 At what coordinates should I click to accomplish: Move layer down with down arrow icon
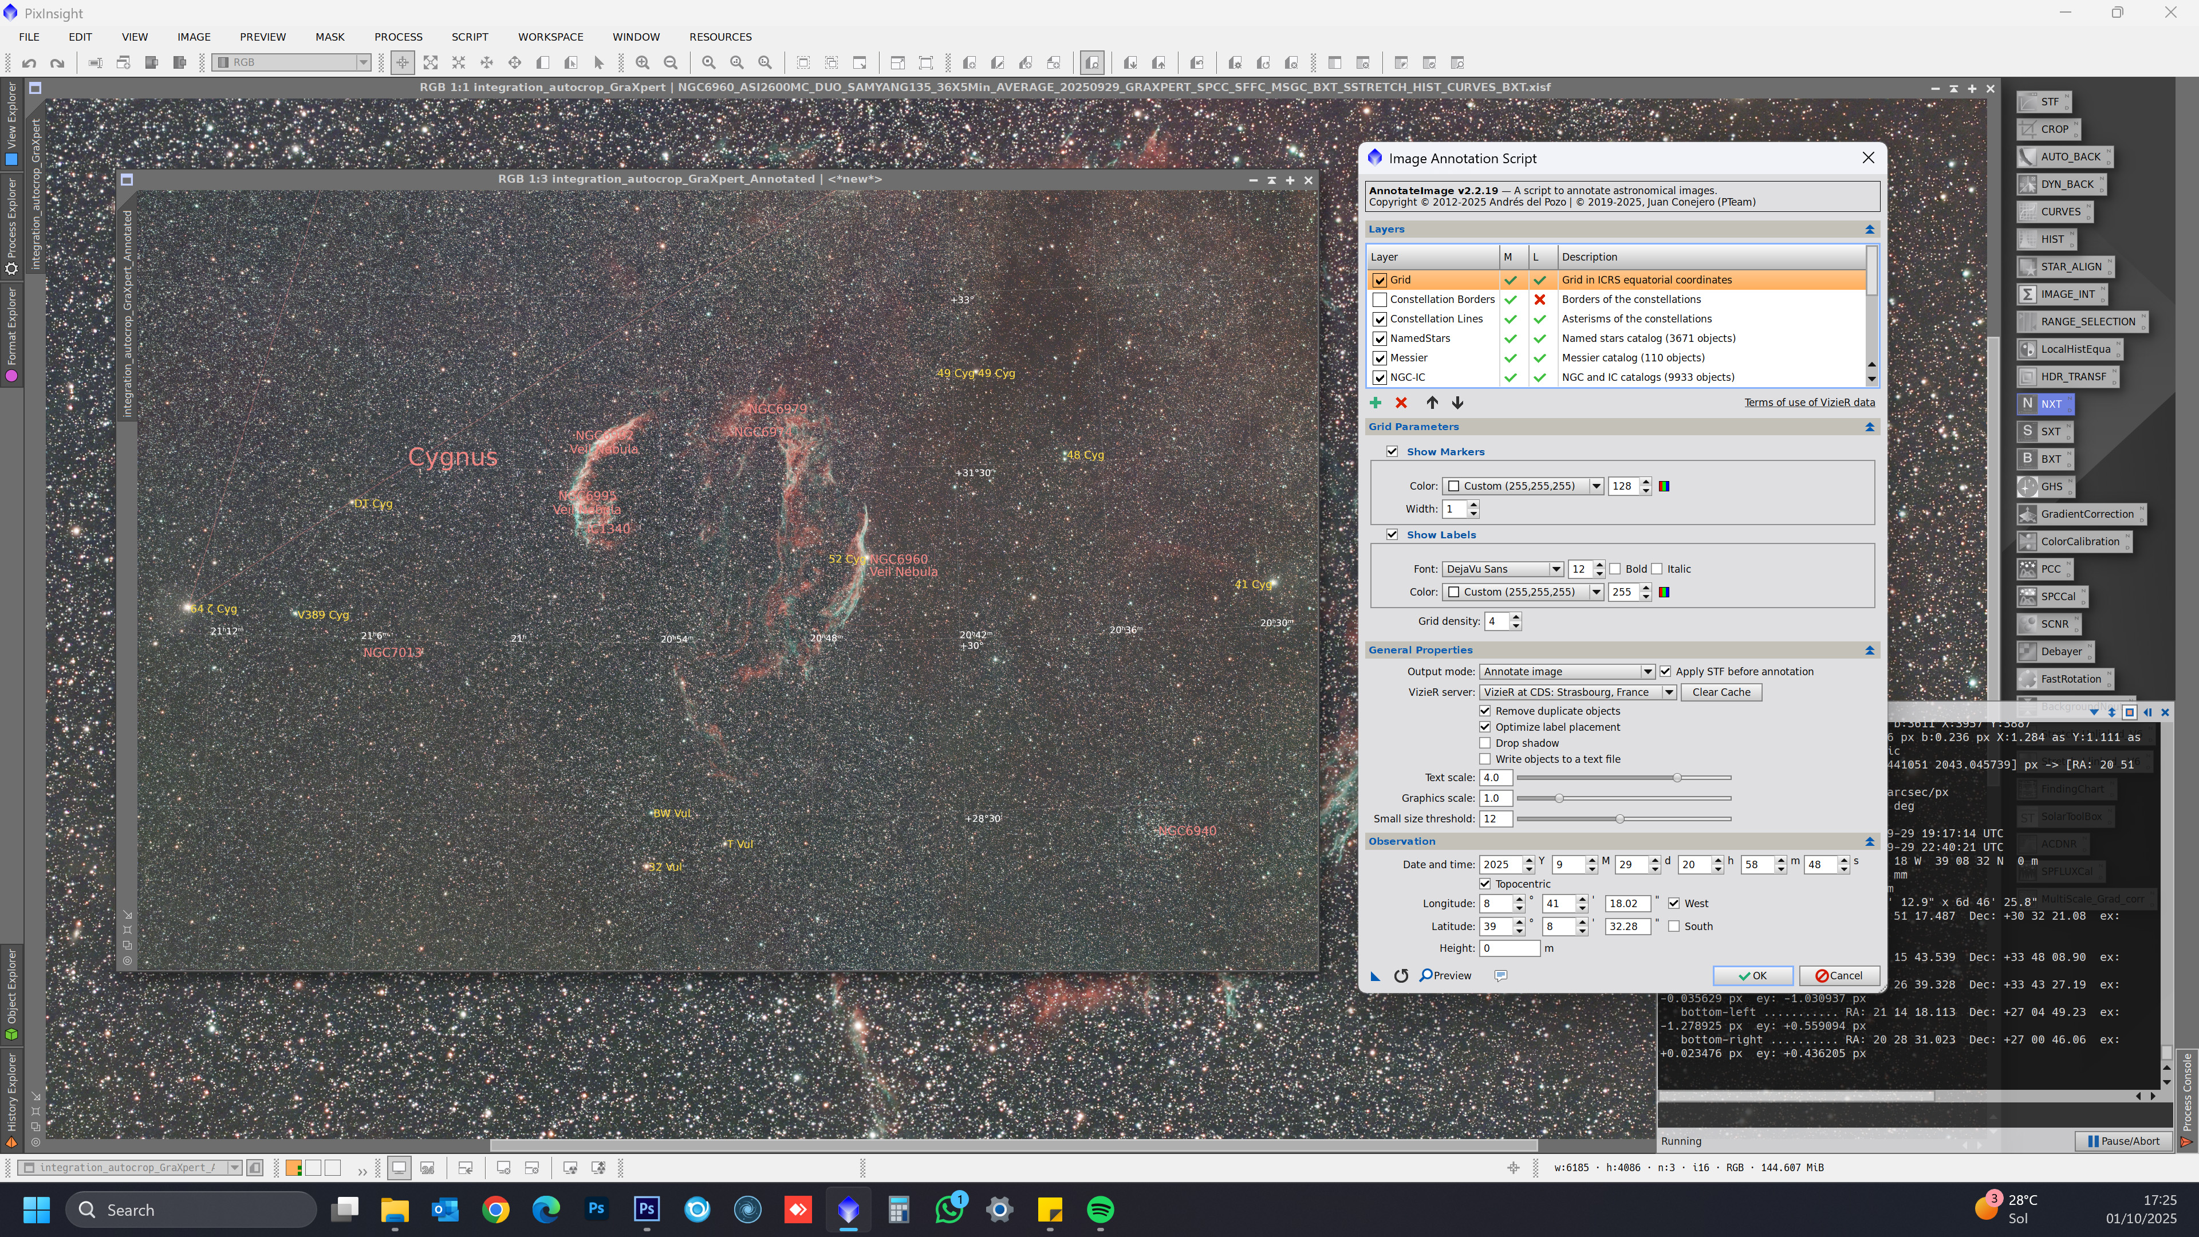pos(1458,403)
